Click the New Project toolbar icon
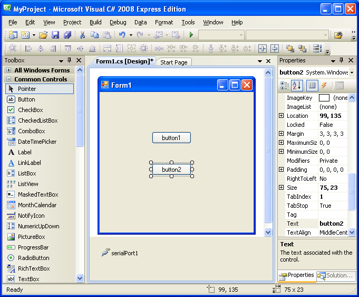The width and height of the screenshot is (359, 297). (13, 35)
